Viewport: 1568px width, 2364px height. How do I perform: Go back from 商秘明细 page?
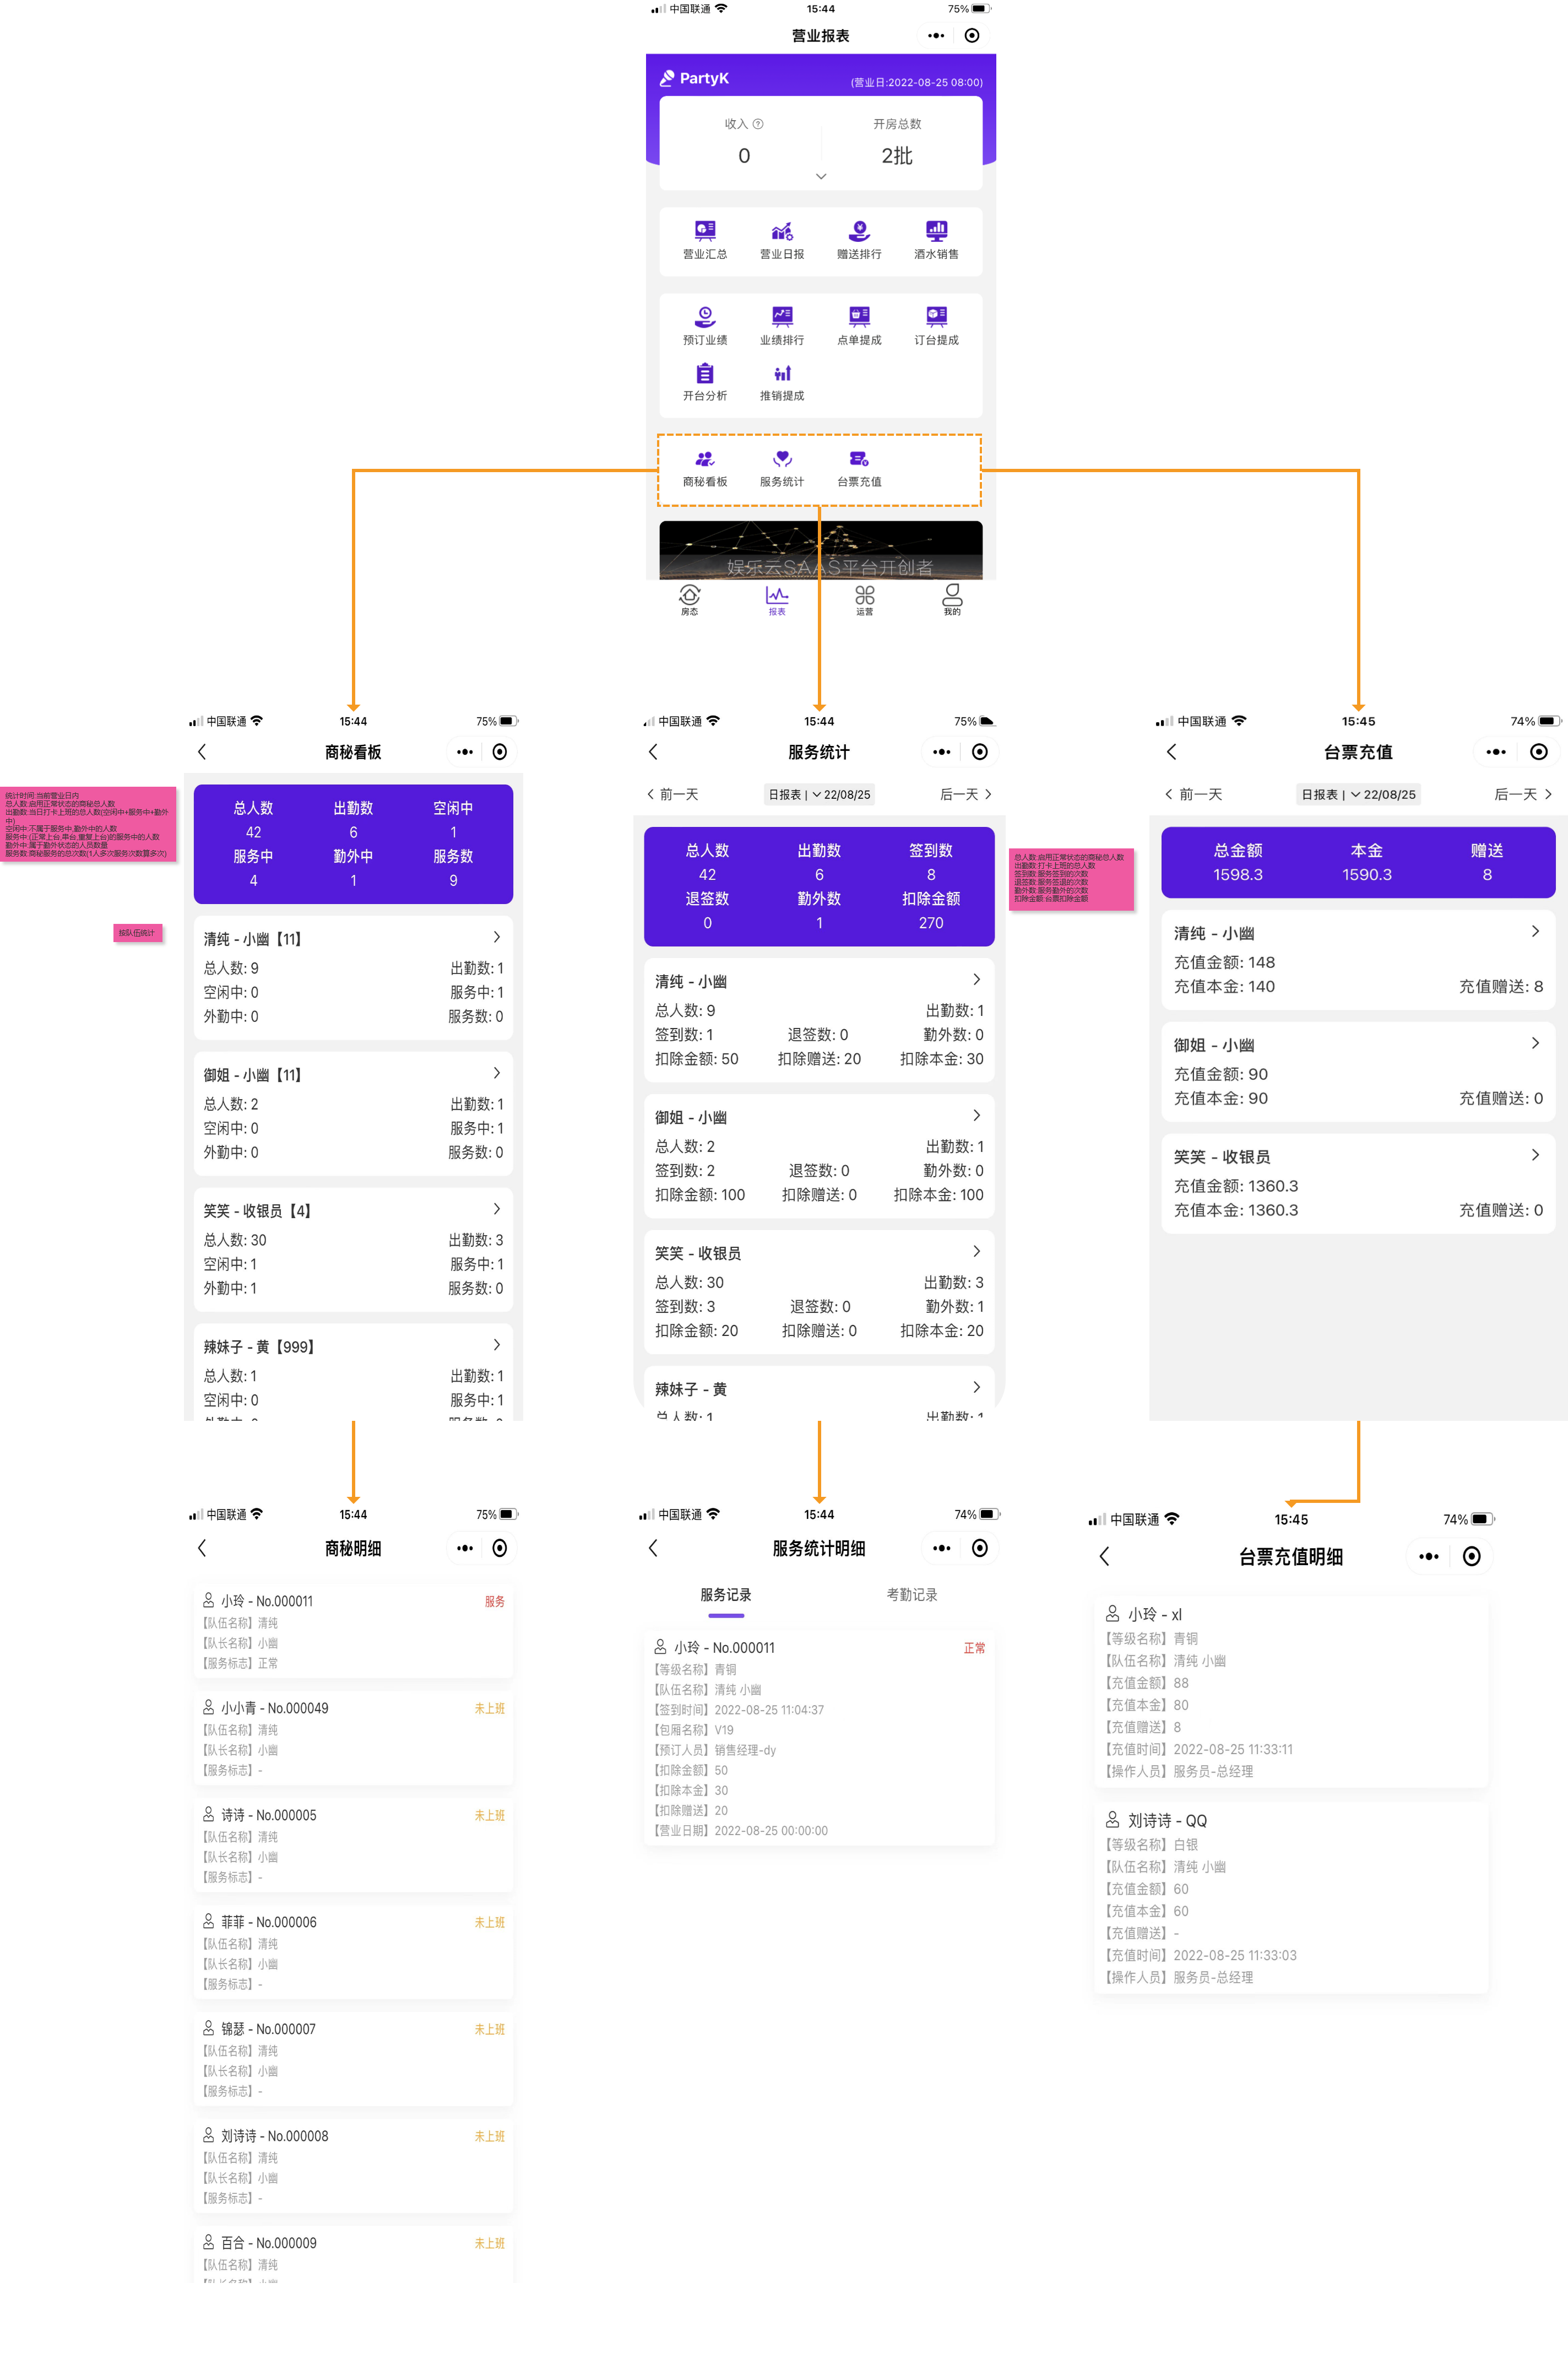202,1548
